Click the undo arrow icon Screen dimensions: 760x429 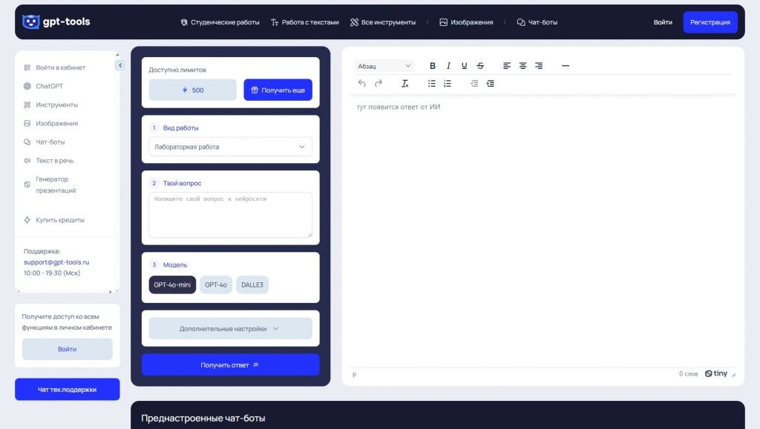[362, 84]
